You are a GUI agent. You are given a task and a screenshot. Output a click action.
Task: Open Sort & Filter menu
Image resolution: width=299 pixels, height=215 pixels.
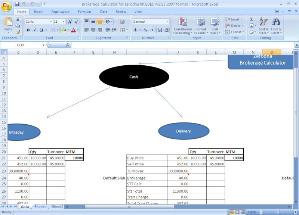coord(263,26)
